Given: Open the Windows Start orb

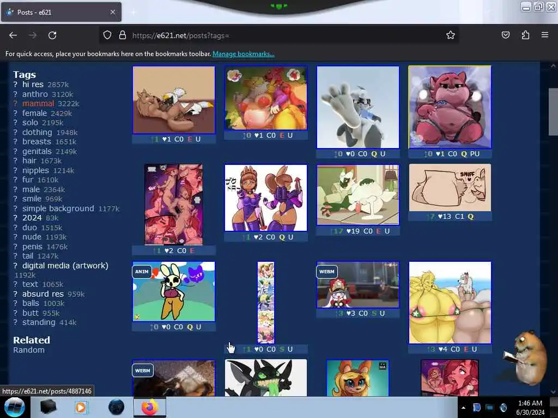Looking at the screenshot, I should (15, 407).
